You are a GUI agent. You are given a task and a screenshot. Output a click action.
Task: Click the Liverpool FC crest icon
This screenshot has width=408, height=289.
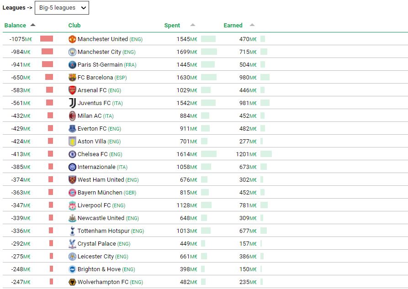click(x=72, y=205)
